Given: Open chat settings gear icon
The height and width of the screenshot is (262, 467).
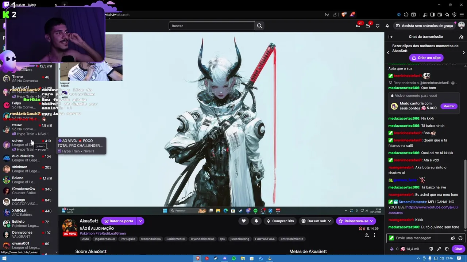Looking at the screenshot, I should [x=447, y=249].
